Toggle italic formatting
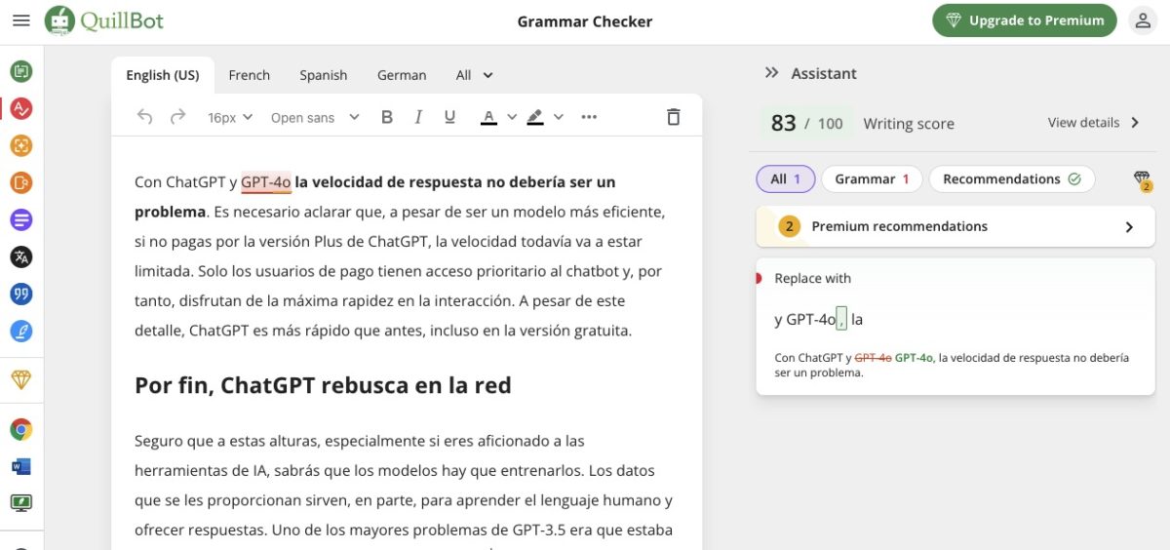 [418, 117]
